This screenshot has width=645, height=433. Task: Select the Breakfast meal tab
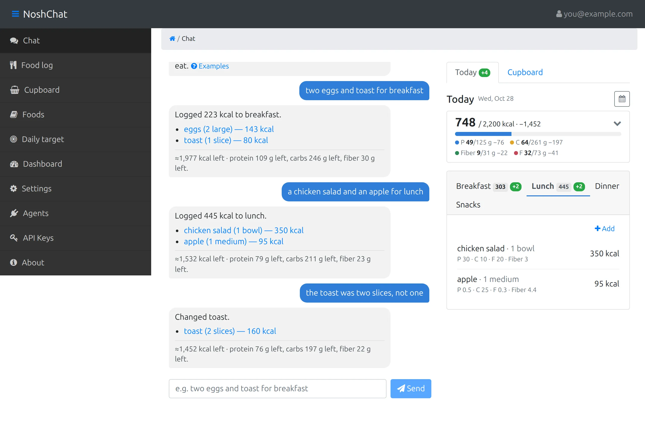pos(489,186)
